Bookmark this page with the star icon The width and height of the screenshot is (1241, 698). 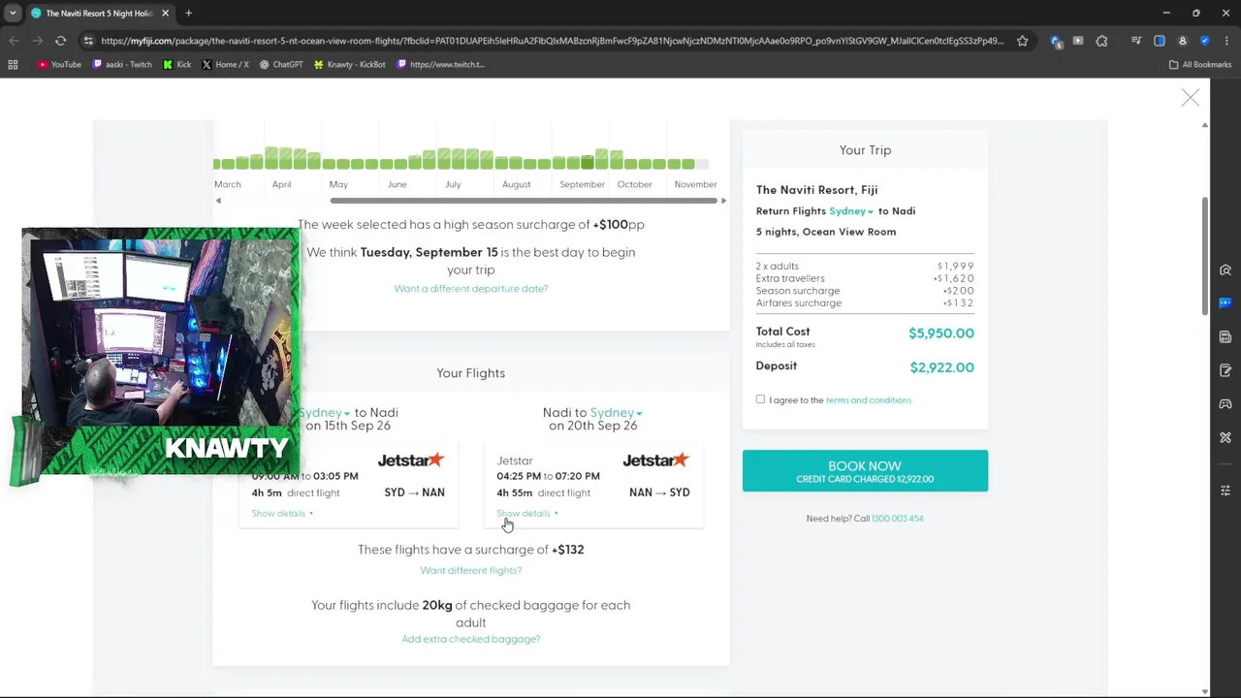1023,41
